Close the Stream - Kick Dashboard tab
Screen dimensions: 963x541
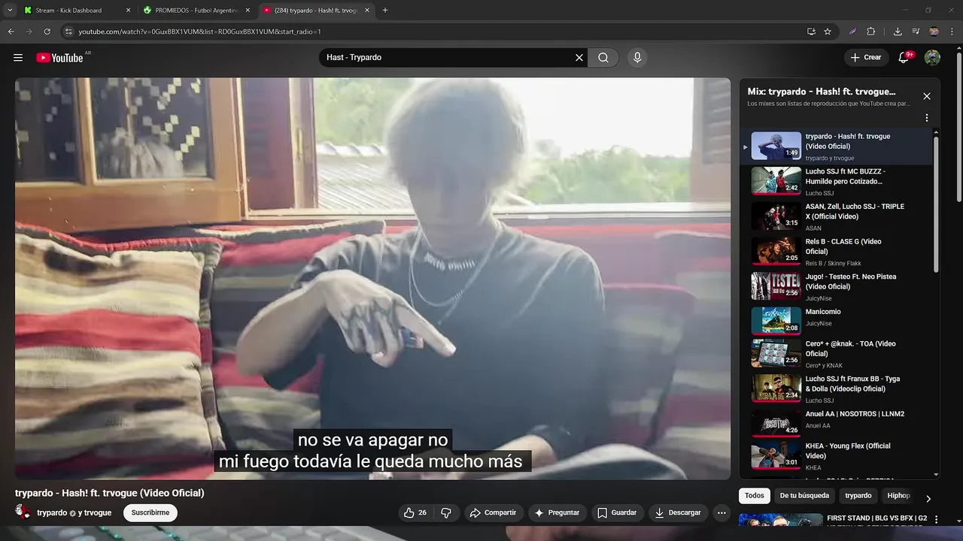(x=128, y=11)
